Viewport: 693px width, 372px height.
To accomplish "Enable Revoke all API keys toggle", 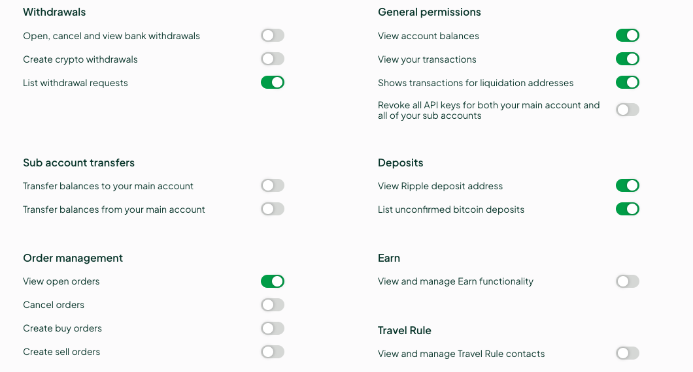I will click(628, 110).
